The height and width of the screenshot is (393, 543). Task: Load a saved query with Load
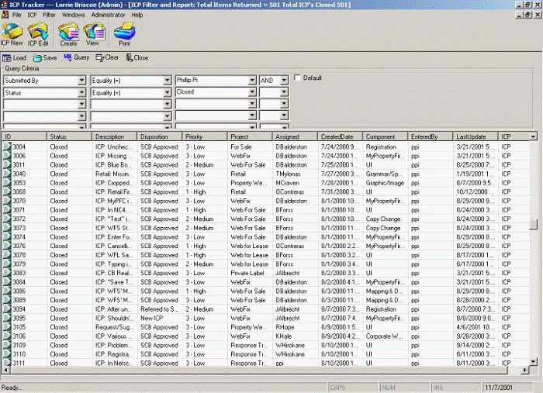coord(15,58)
